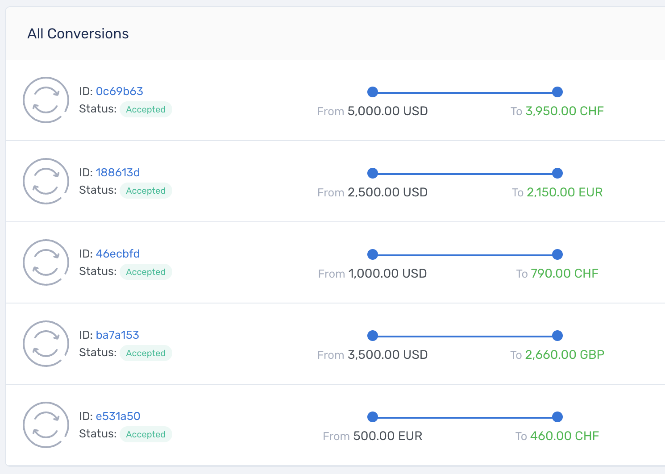
Task: Select the circular arrows icon beside 188613d
Action: pyautogui.click(x=46, y=181)
